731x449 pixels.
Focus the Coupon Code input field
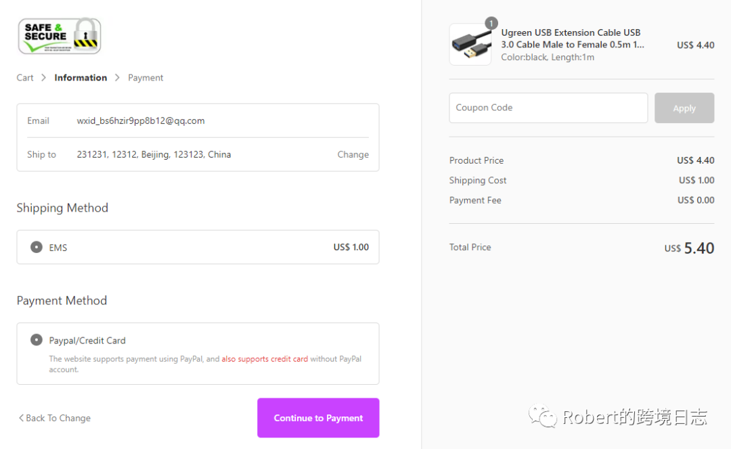548,108
